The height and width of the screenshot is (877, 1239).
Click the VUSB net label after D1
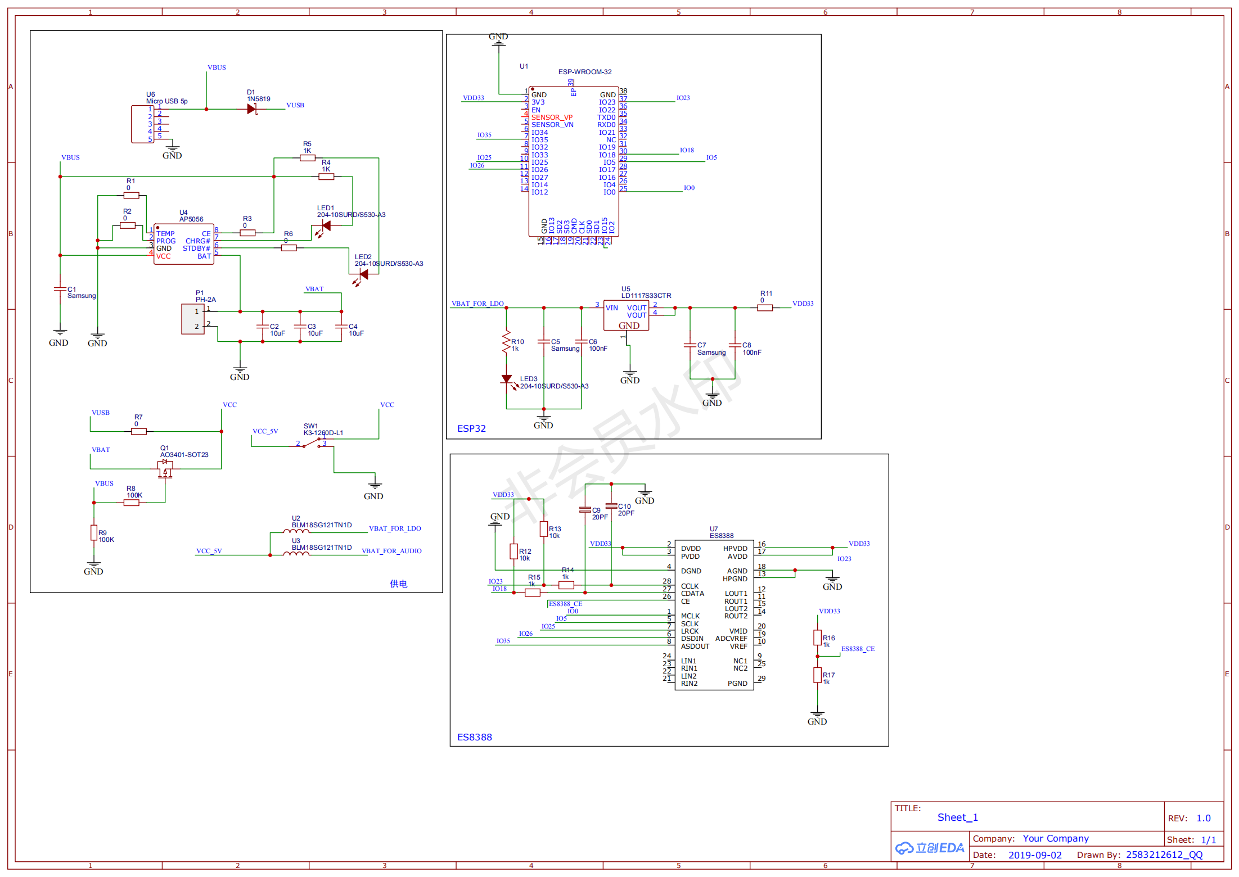295,105
